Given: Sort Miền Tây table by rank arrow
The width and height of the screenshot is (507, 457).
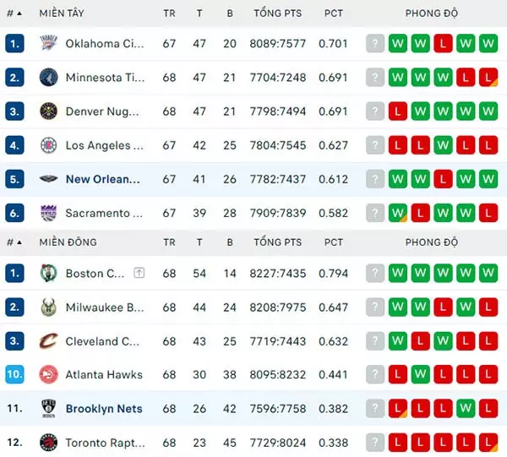Looking at the screenshot, I should pyautogui.click(x=19, y=14).
